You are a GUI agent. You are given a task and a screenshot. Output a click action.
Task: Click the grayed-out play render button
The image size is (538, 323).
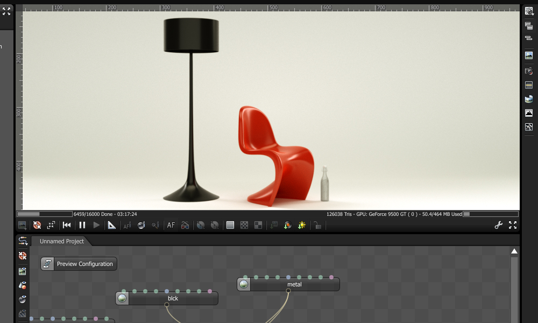96,225
